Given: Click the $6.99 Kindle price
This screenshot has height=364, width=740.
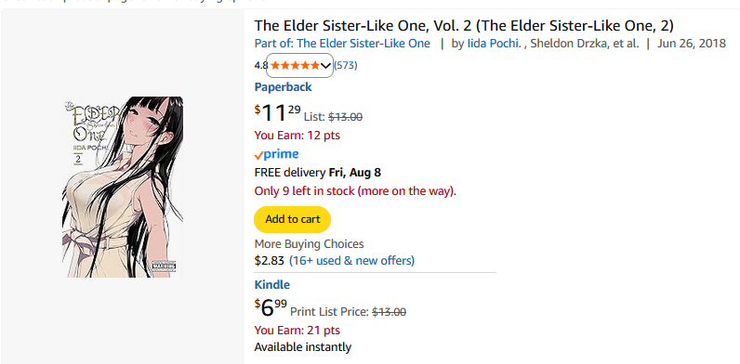Looking at the screenshot, I should click(x=271, y=308).
